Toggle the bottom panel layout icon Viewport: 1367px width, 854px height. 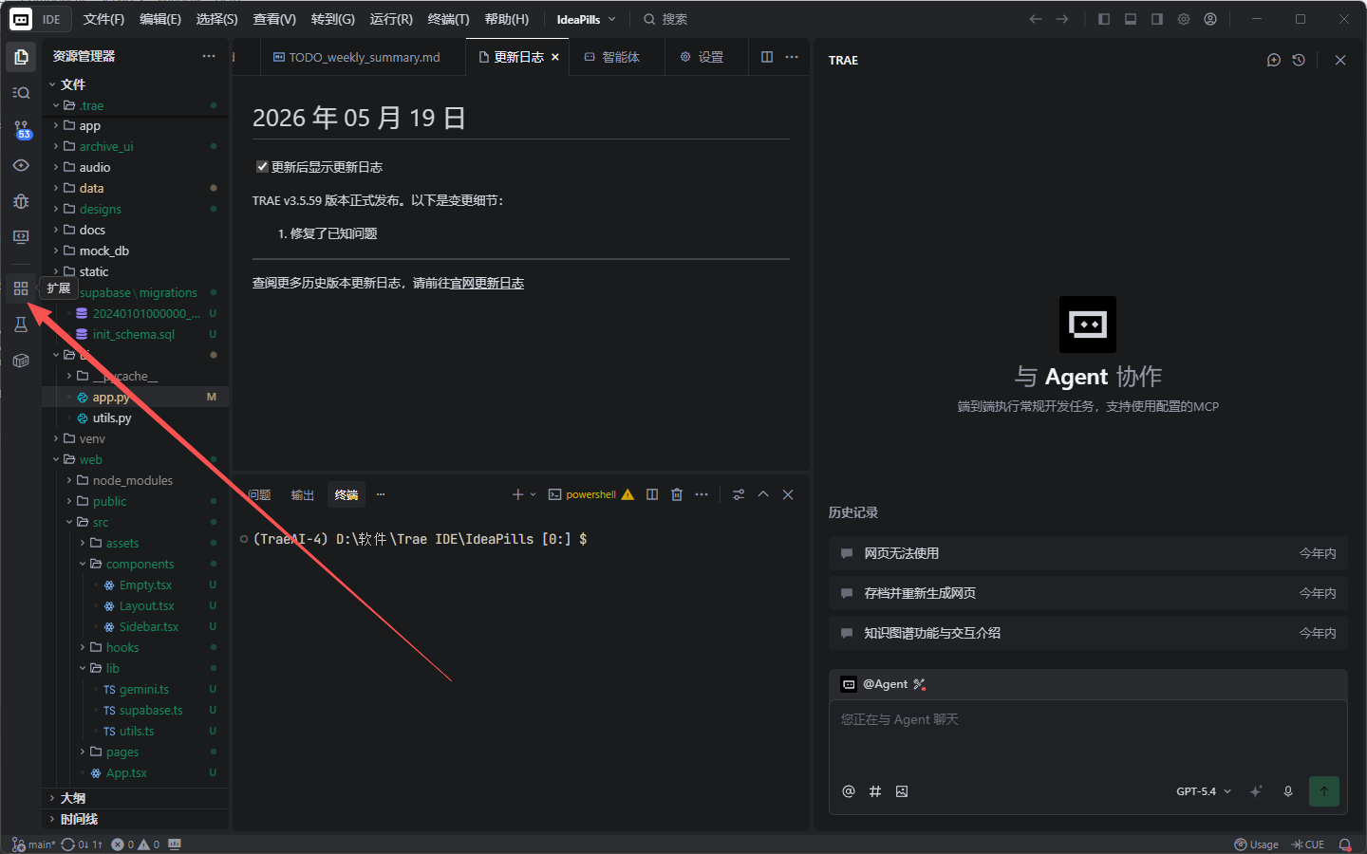[1131, 19]
